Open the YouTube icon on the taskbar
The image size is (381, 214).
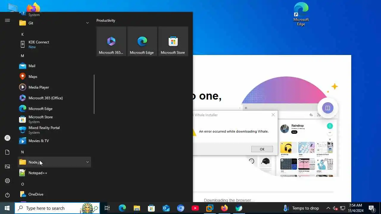pos(195,208)
